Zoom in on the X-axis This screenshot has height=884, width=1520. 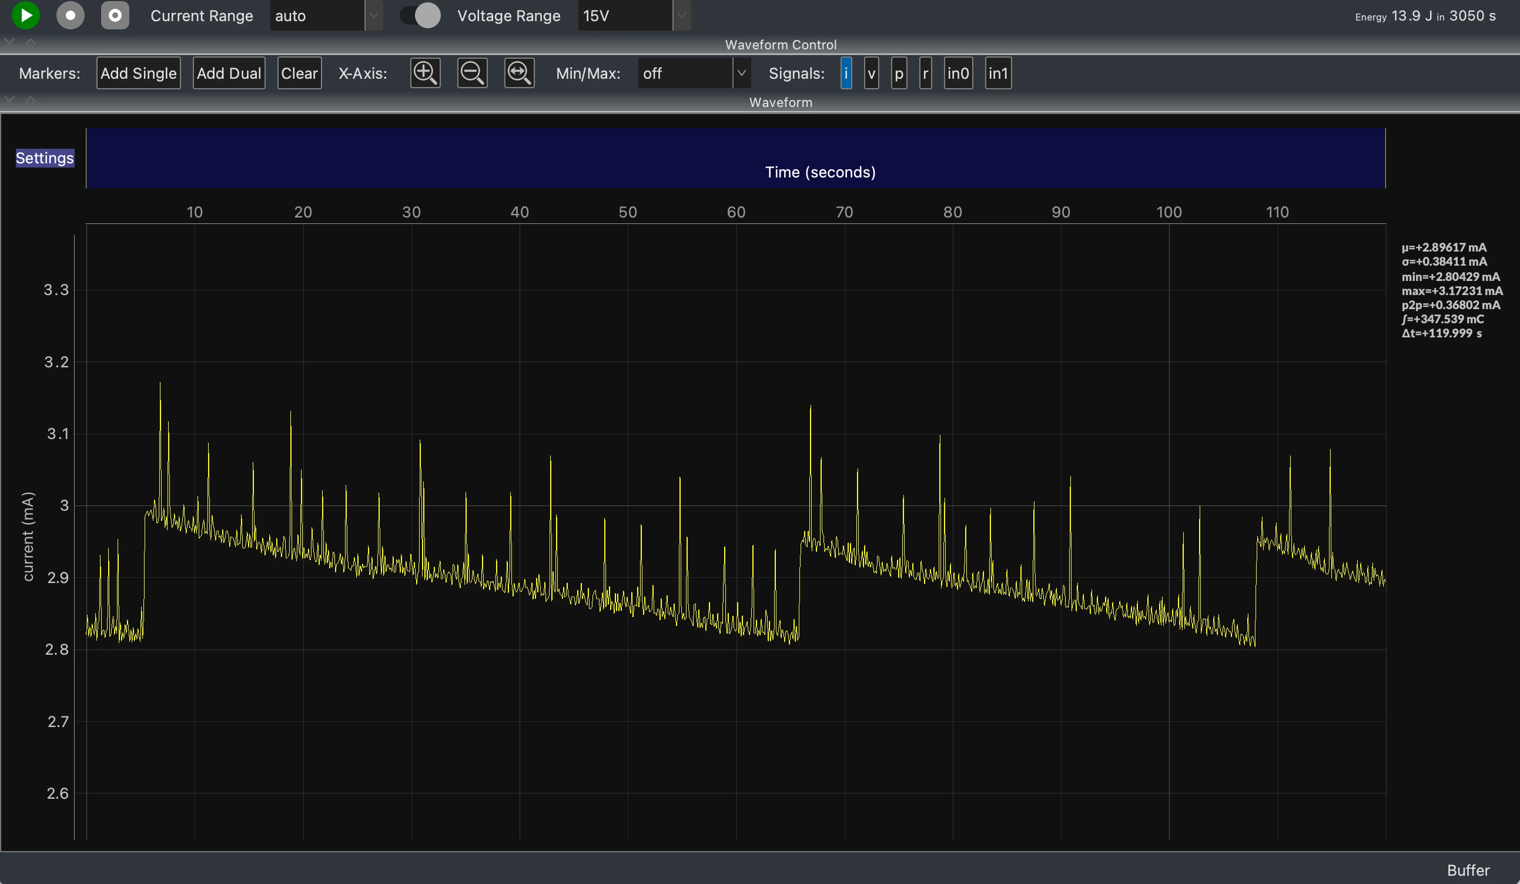(x=425, y=73)
